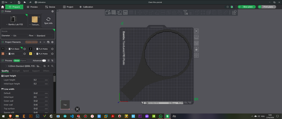This screenshot has height=119, width=282.
Task: Click edit icon for filament 4 PLA Matte
Action: (52, 54)
